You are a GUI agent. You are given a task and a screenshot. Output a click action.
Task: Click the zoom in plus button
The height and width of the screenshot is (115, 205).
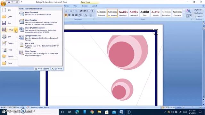click(x=201, y=107)
